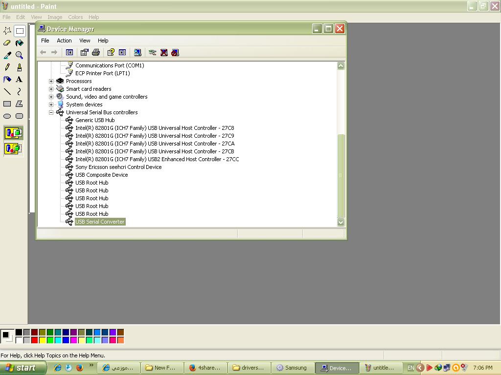The image size is (501, 375).
Task: Select the Text tool in Paint
Action: tap(20, 80)
